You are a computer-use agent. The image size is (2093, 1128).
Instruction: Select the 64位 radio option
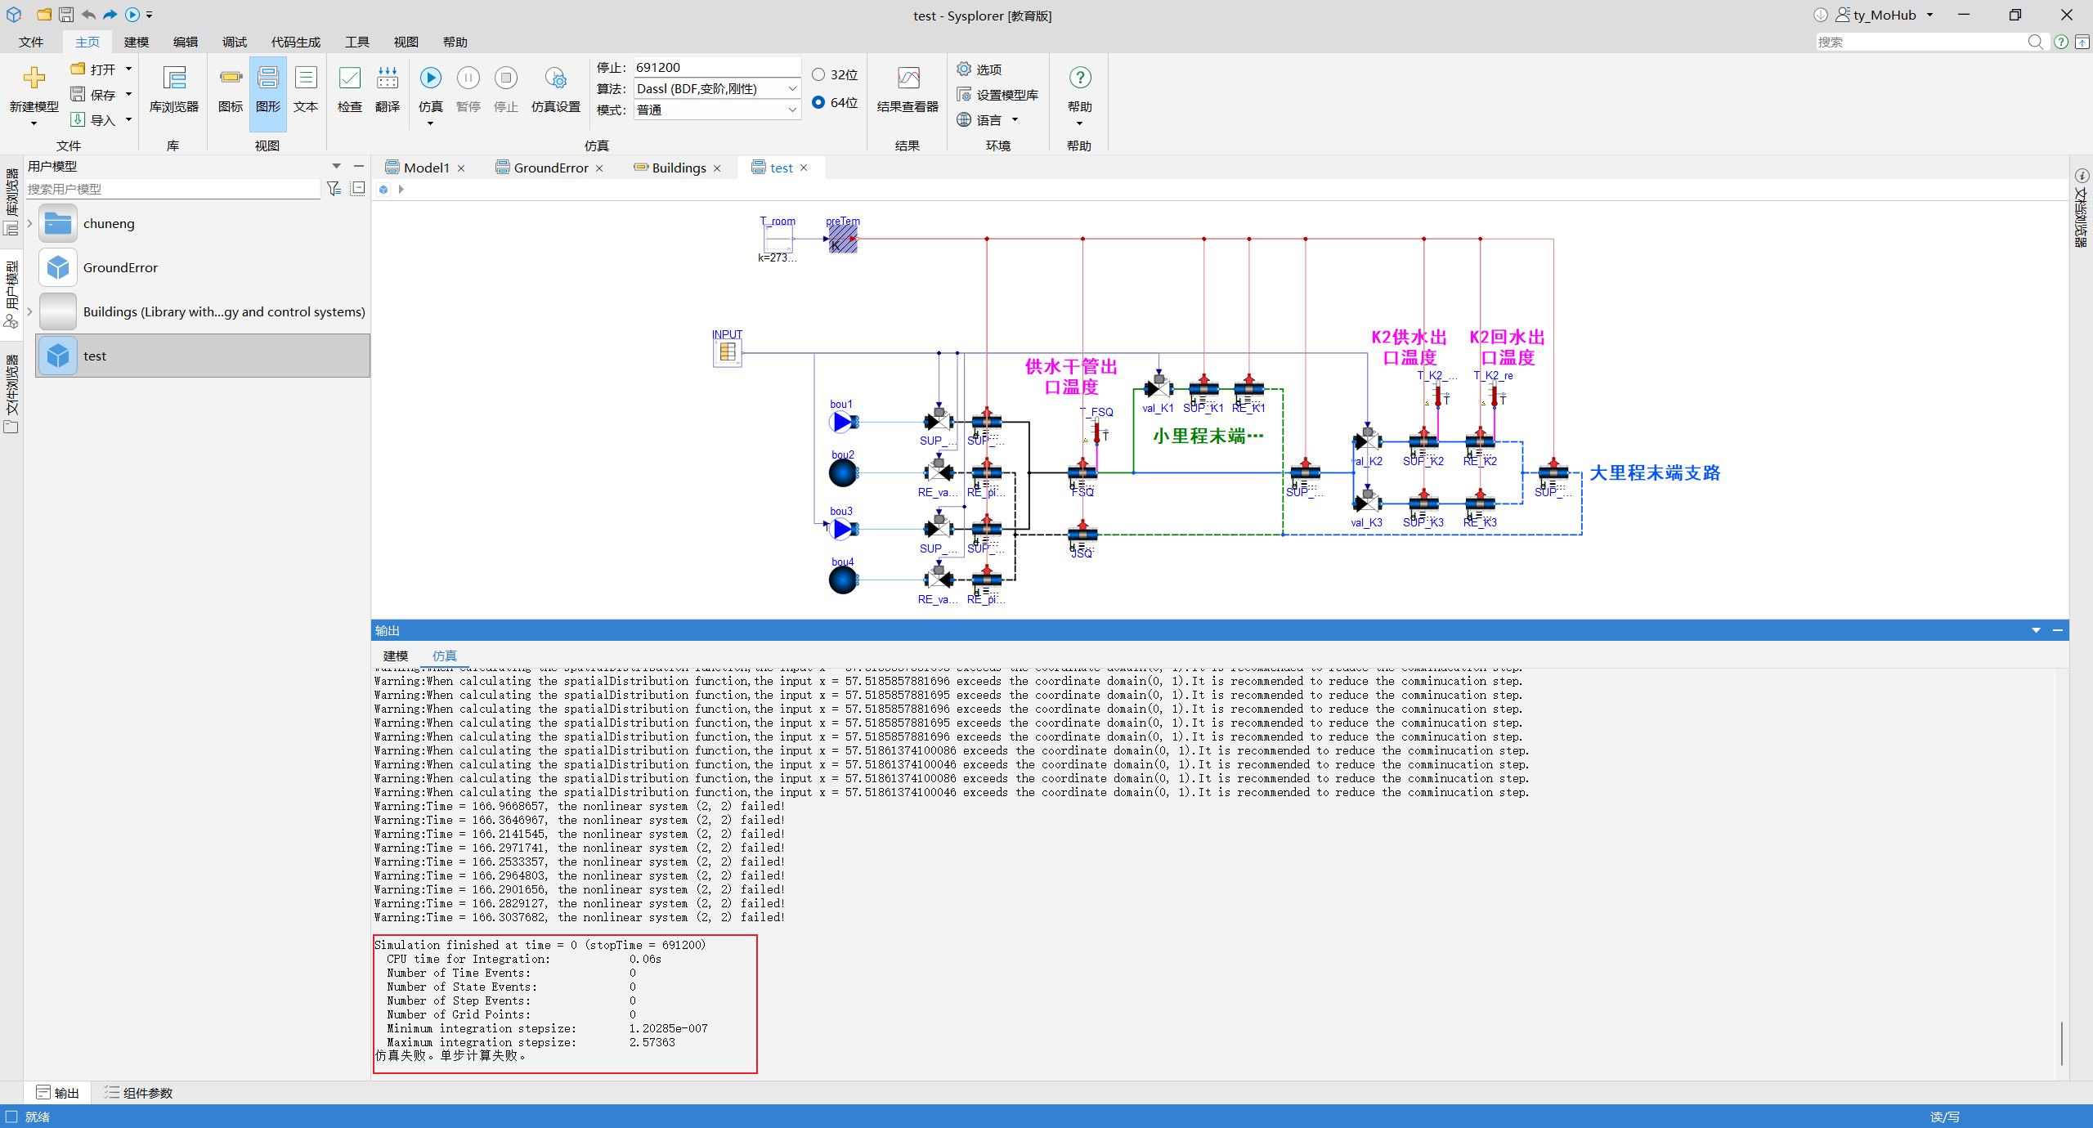tap(835, 102)
